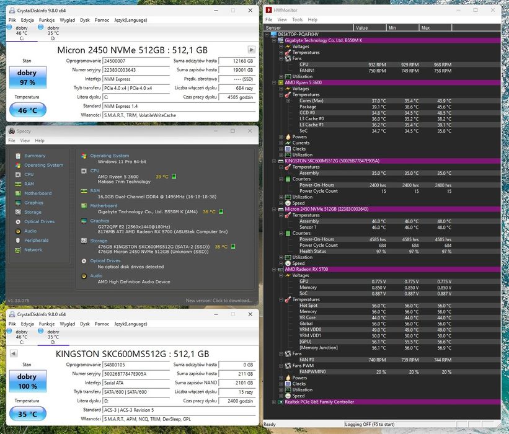Select RAM icon in Speccy sidebar
509x434 pixels.
tap(18, 184)
